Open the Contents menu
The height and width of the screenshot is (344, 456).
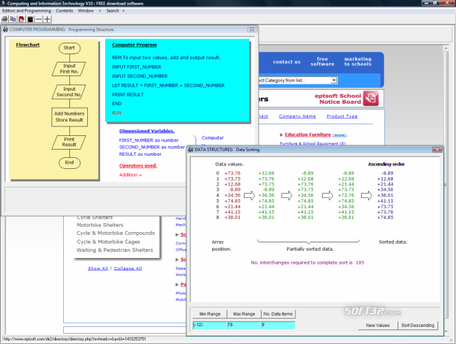click(65, 11)
